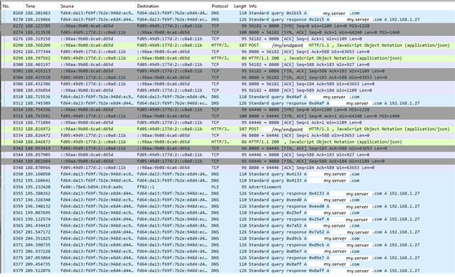Select packet 8274 SYN, ACK row

[227, 32]
